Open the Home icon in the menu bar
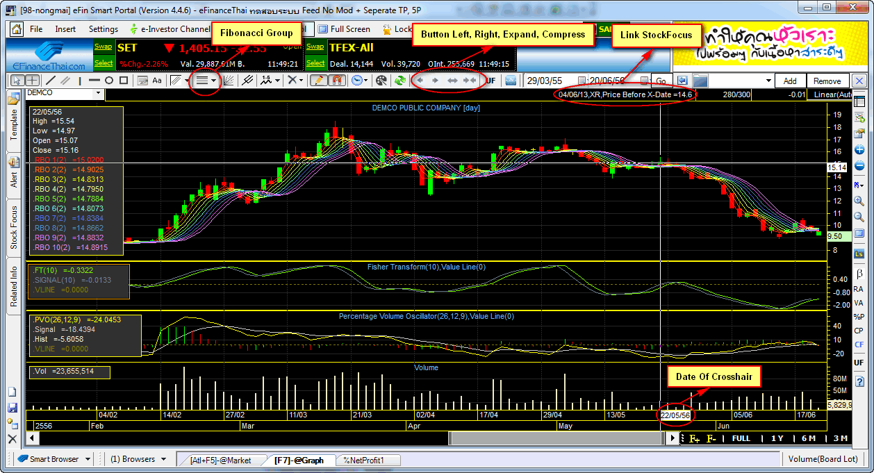Image resolution: width=874 pixels, height=473 pixels. point(16,29)
